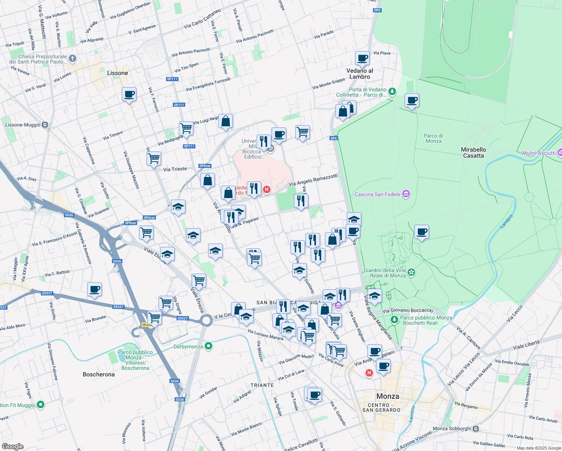Screen dimensions: 562x451
Task: Click the school marker on Via Donizetti
Action: coord(299,271)
